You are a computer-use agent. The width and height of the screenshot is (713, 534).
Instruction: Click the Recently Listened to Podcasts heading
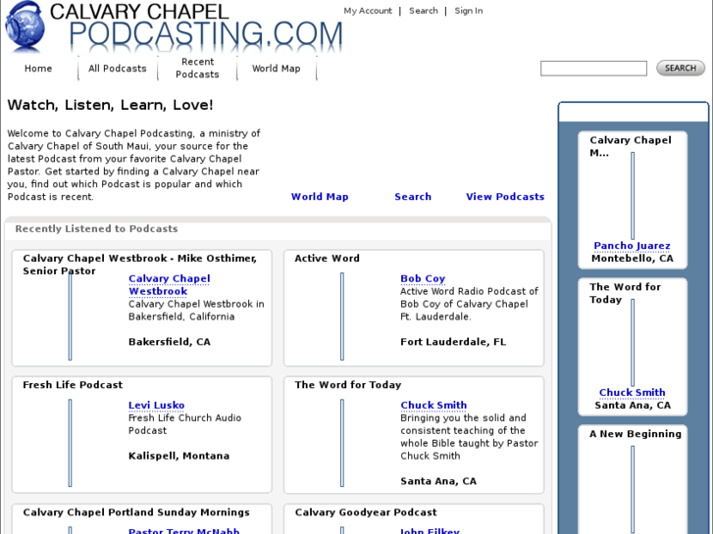pyautogui.click(x=96, y=228)
